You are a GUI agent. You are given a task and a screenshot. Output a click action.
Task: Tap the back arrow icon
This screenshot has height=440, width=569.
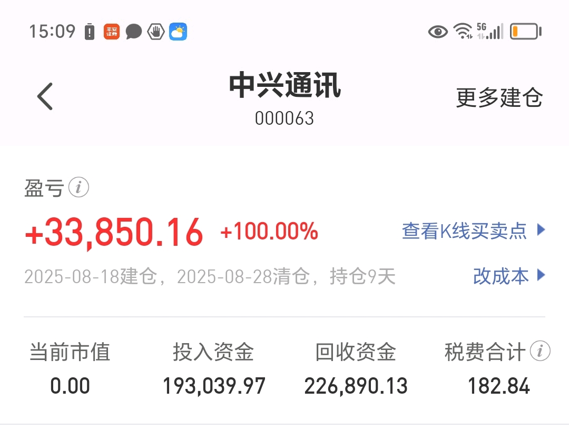pyautogui.click(x=45, y=96)
